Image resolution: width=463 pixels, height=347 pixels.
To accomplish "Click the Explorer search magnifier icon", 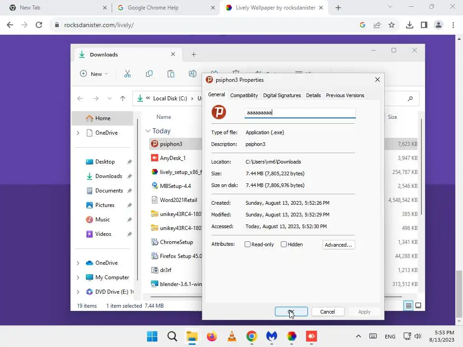I will pyautogui.click(x=410, y=98).
